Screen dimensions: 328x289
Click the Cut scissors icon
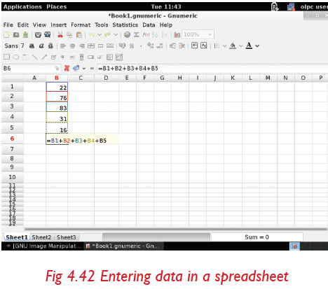click(x=60, y=35)
